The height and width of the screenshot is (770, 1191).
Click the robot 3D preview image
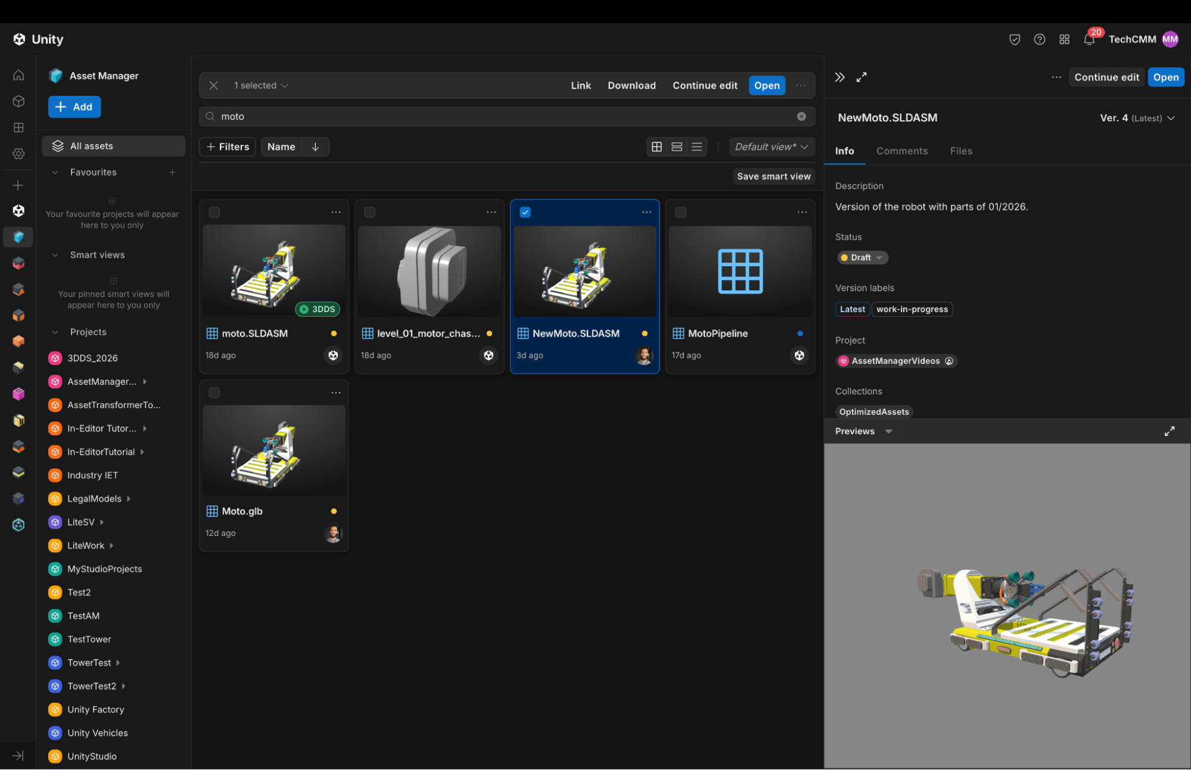(1007, 606)
